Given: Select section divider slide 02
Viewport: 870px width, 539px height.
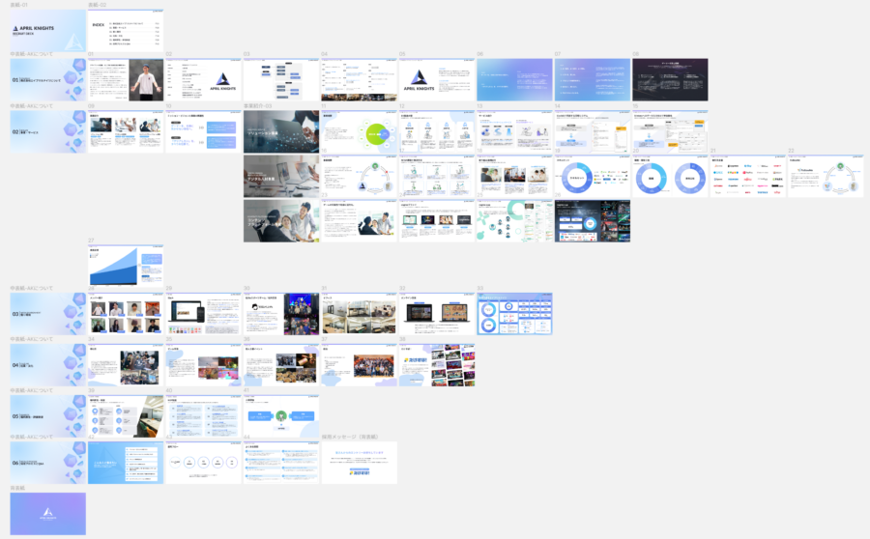Looking at the screenshot, I should tap(47, 131).
